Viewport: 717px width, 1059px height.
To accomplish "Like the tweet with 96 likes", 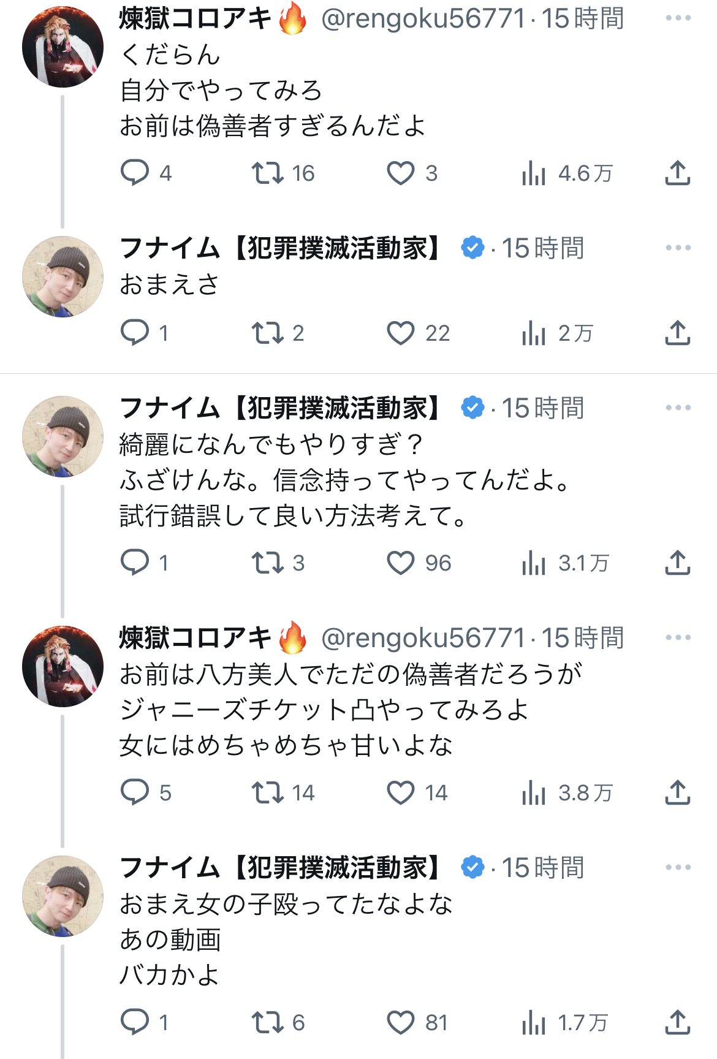I will pyautogui.click(x=401, y=563).
